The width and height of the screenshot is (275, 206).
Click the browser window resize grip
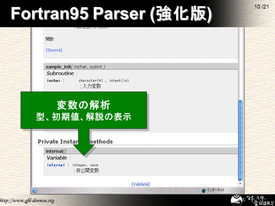[241, 191]
